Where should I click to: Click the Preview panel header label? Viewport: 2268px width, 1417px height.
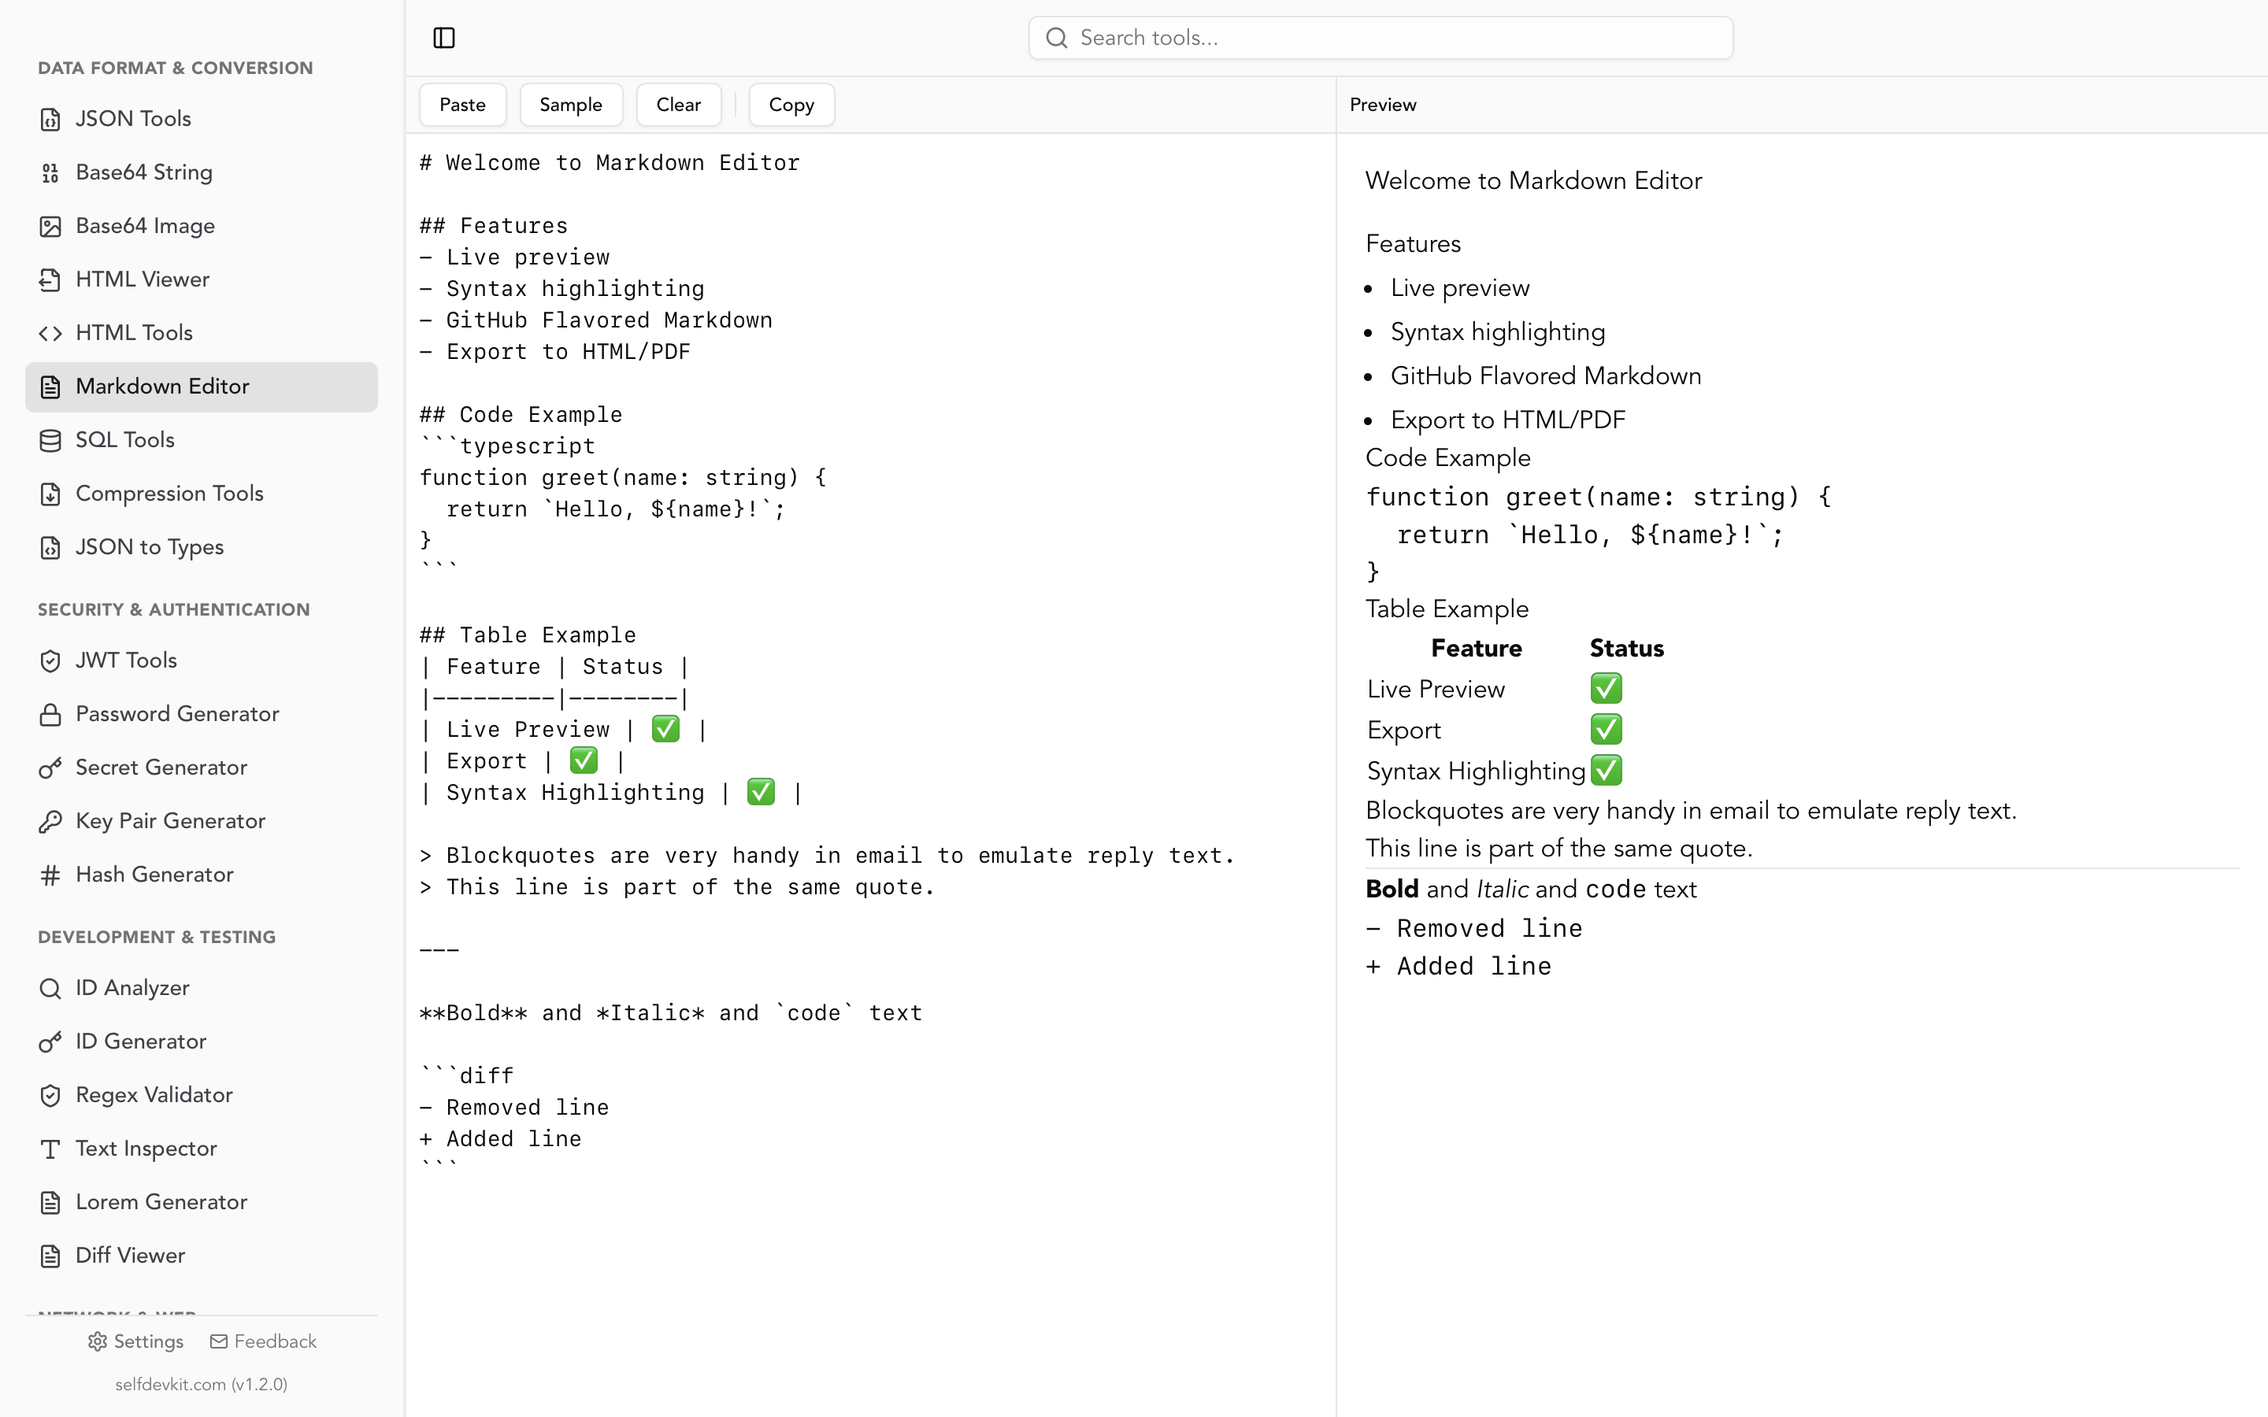[1384, 105]
